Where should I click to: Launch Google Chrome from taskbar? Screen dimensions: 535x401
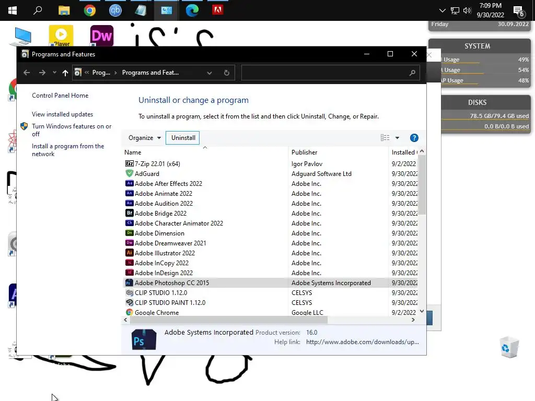(90, 10)
